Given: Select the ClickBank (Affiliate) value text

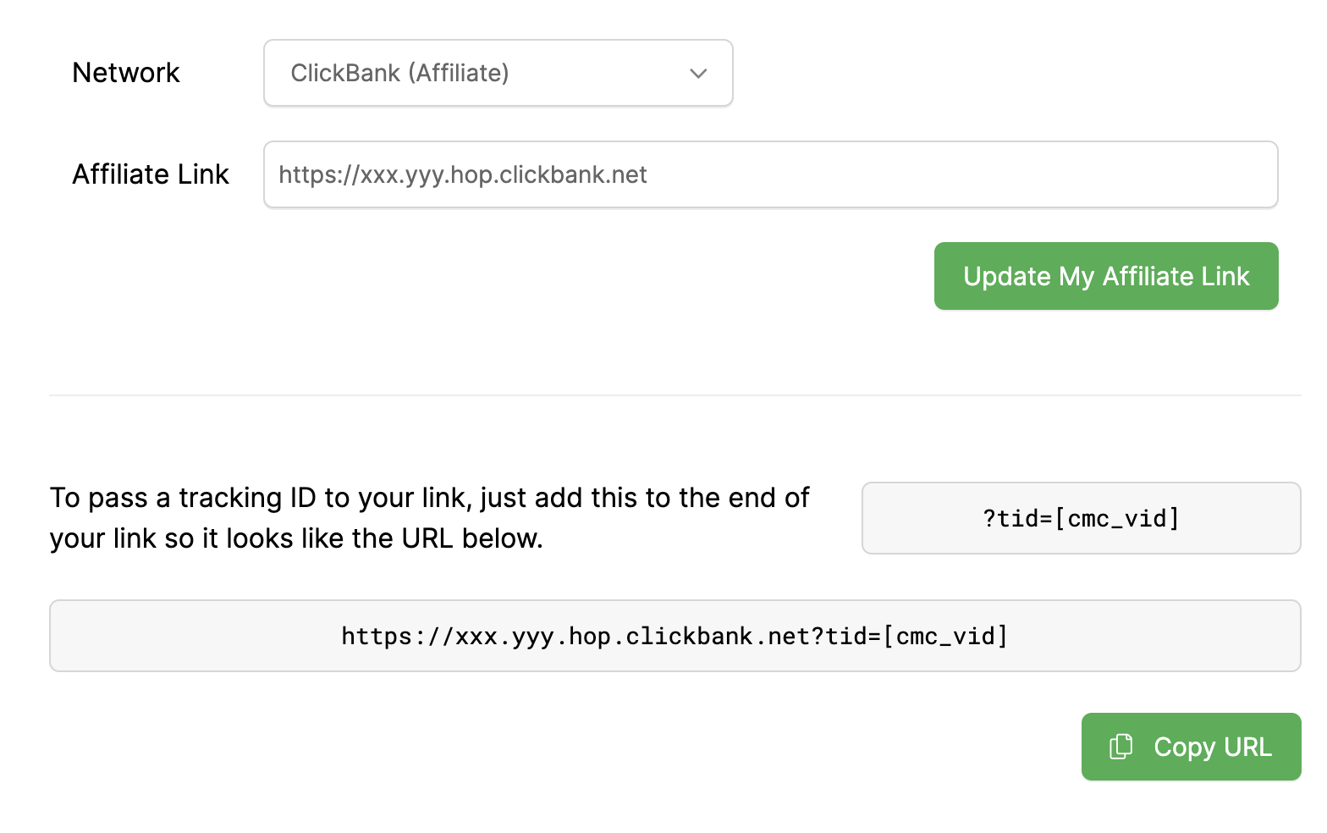Looking at the screenshot, I should [399, 73].
